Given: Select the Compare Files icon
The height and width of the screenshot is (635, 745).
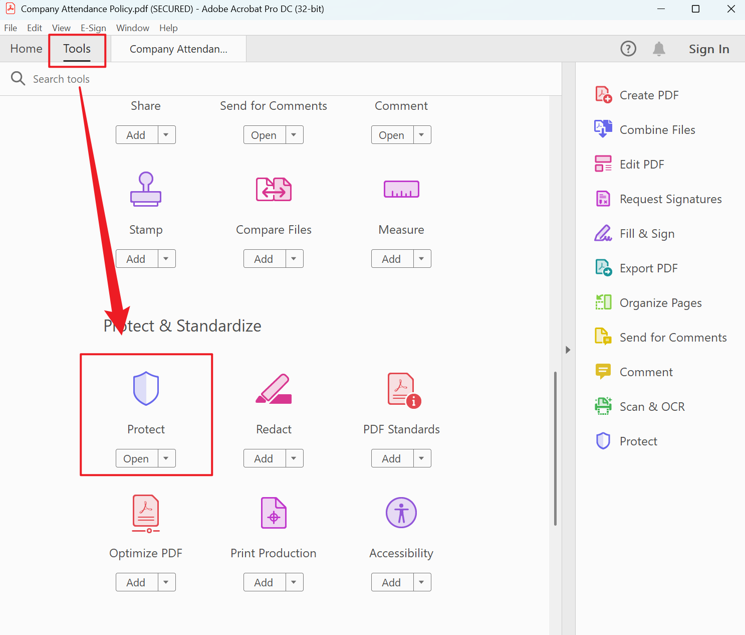Looking at the screenshot, I should (274, 189).
